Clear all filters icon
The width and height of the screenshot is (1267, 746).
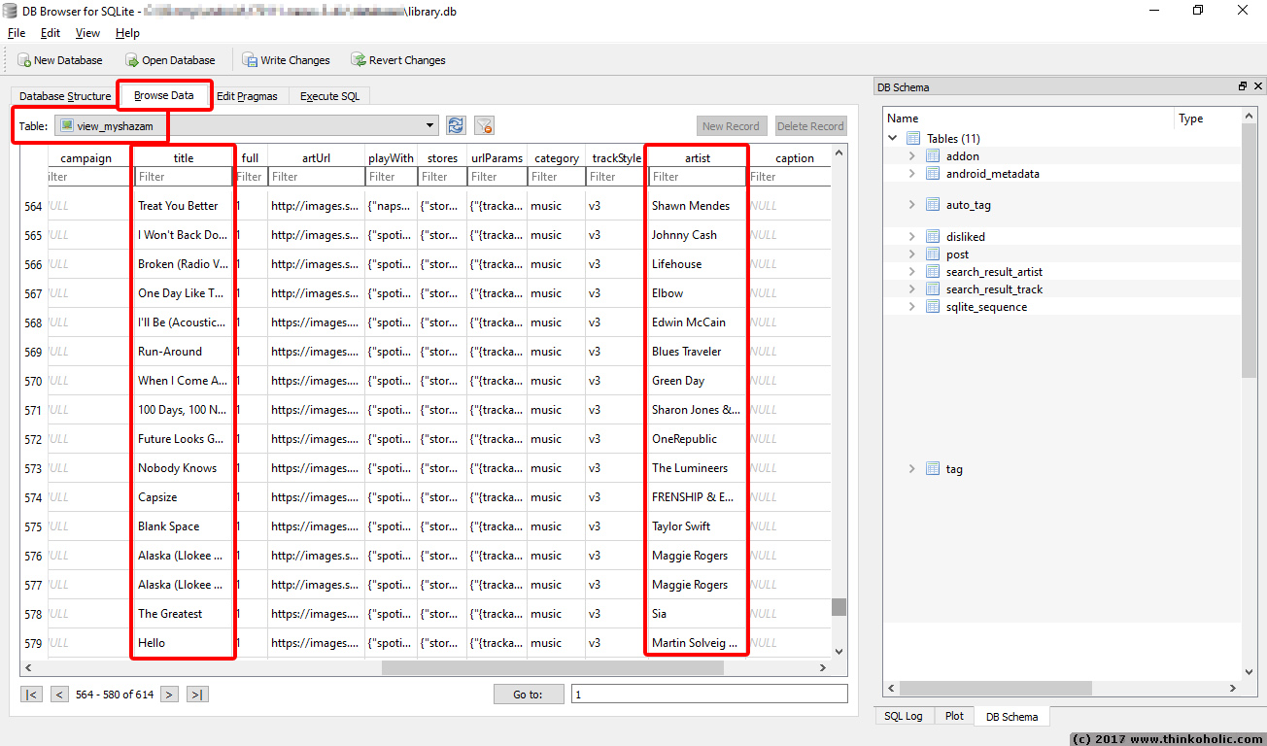(484, 125)
